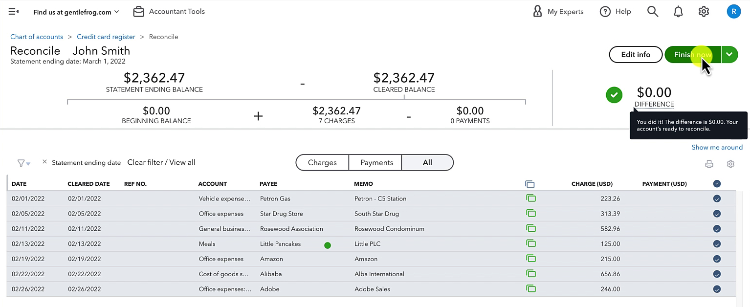The image size is (750, 307).
Task: Click the print icon above the table
Action: (x=709, y=164)
